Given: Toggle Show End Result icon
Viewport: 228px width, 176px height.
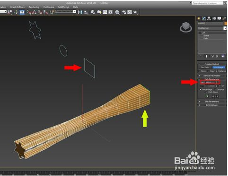Looking at the screenshot, I should (x=207, y=56).
